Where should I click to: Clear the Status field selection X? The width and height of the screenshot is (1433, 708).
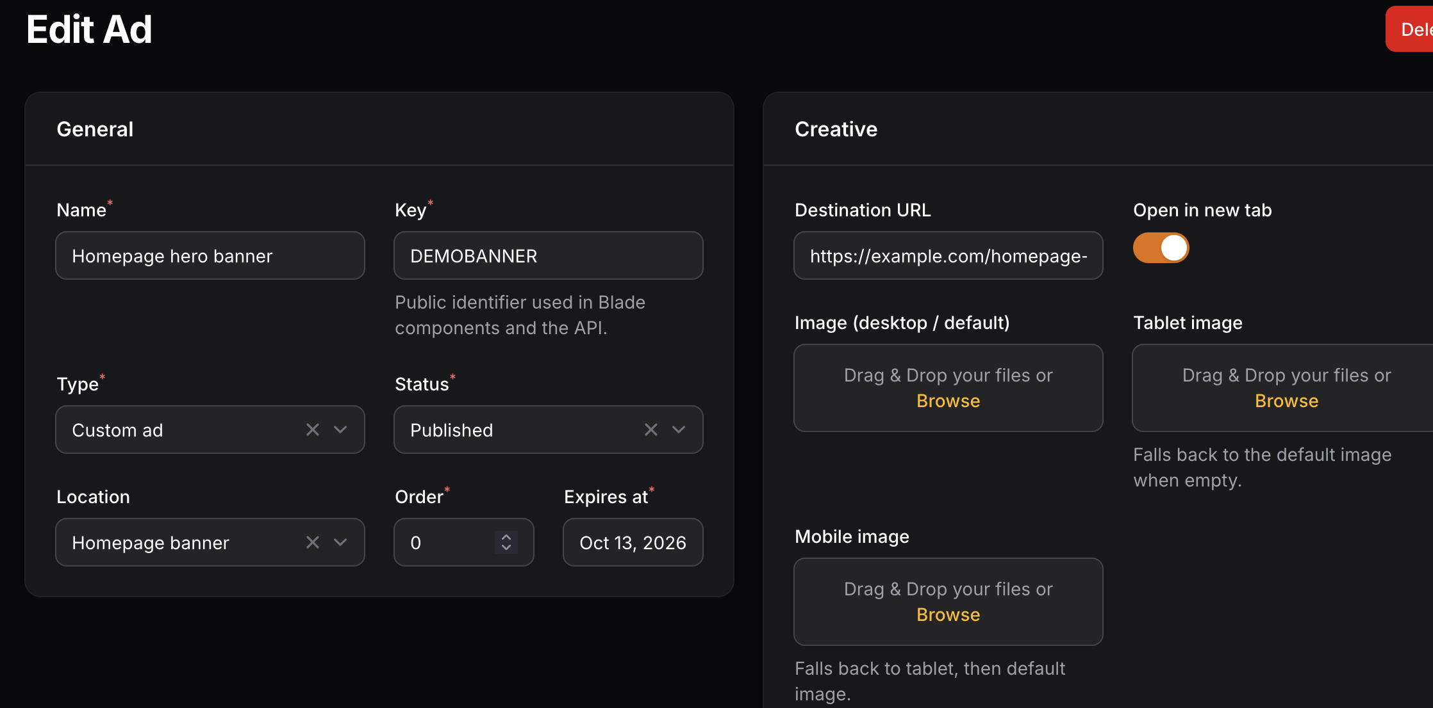point(651,430)
